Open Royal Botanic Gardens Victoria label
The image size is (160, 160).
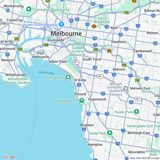[x=78, y=49]
